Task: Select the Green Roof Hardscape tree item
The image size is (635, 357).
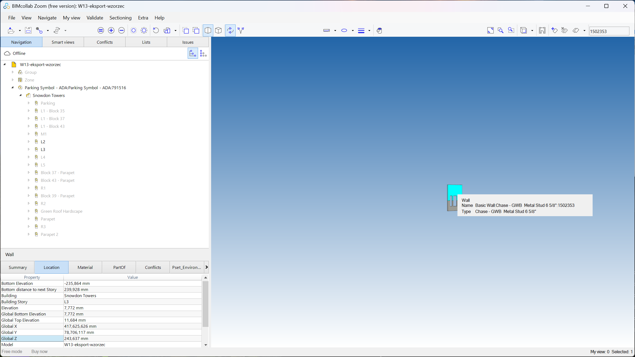Action: (62, 211)
